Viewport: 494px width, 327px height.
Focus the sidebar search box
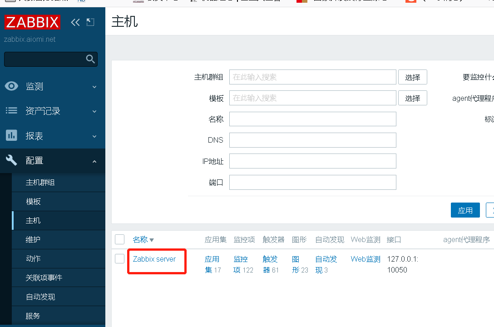(x=51, y=59)
